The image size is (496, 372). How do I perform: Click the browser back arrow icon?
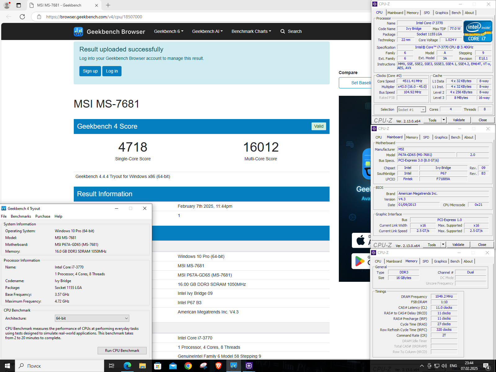pos(9,17)
